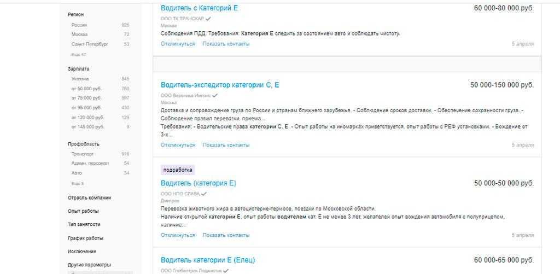Screen dimensions: 560x274
Task: Expand the Отрасль компании filter section
Action: 89,198
